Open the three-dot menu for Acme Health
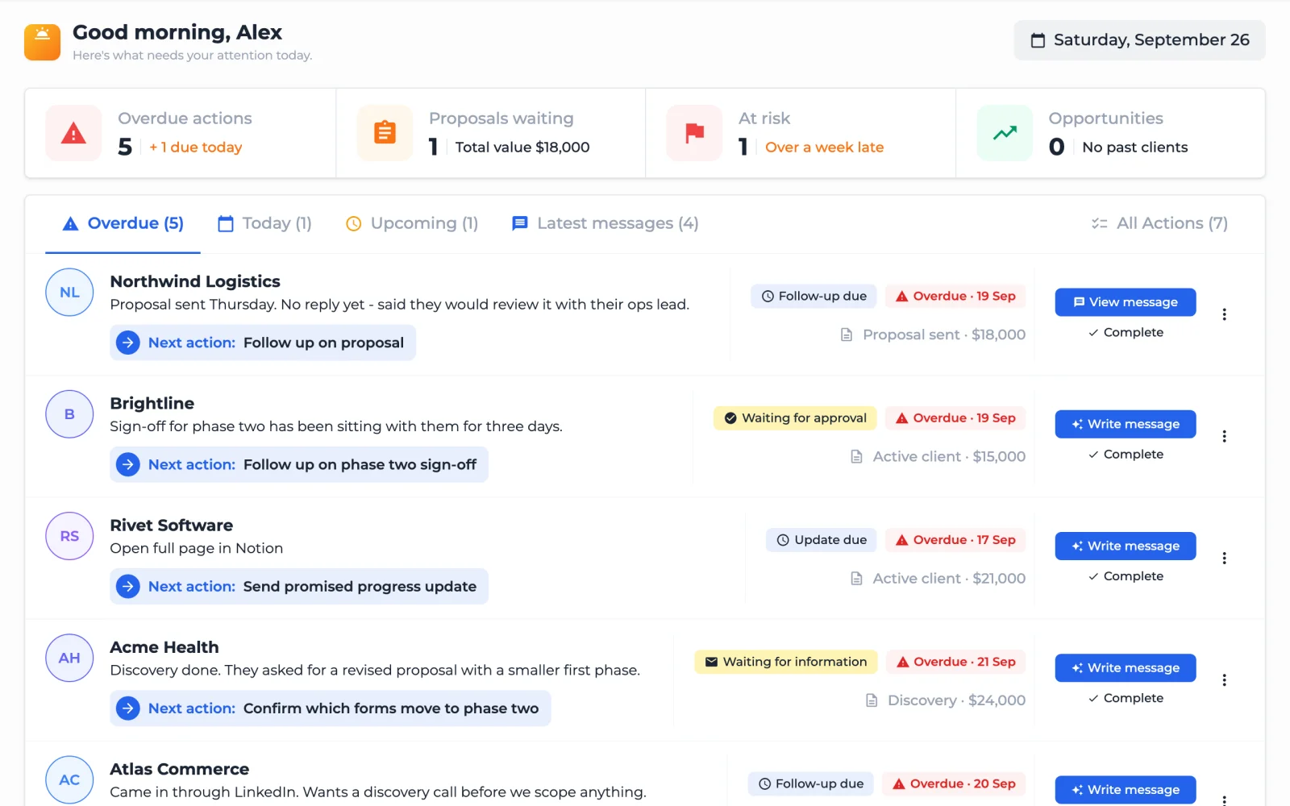The height and width of the screenshot is (806, 1290). 1224,679
